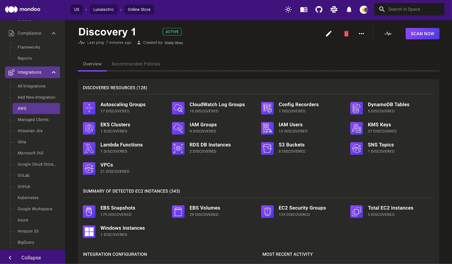Open the three-dot more options menu

coord(361,34)
